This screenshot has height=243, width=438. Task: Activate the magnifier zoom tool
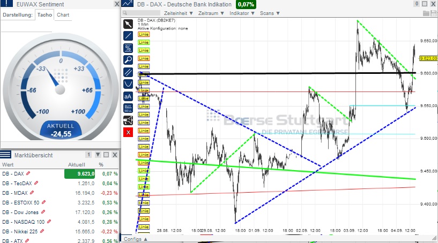[128, 60]
